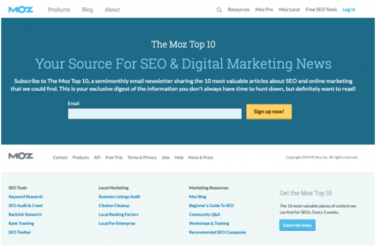Click the search magnifier icon
Image resolution: width=376 pixels, height=246 pixels.
tap(219, 10)
